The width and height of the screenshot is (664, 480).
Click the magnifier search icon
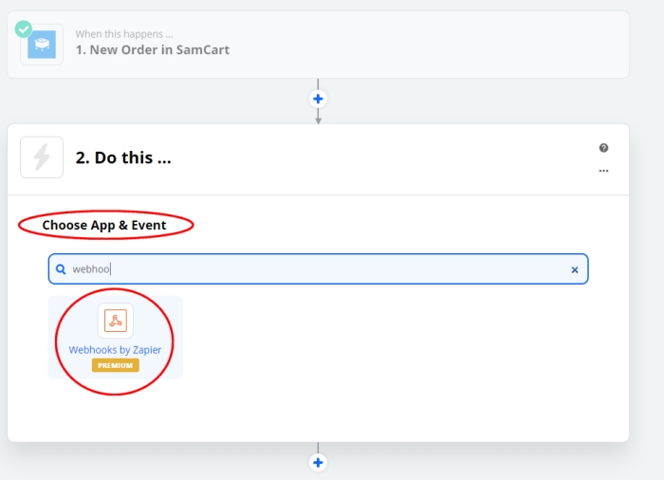point(61,269)
